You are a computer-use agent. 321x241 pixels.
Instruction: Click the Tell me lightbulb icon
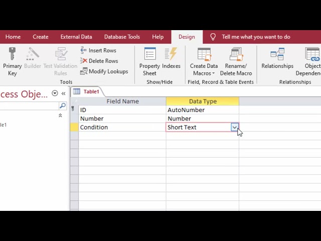(x=213, y=37)
